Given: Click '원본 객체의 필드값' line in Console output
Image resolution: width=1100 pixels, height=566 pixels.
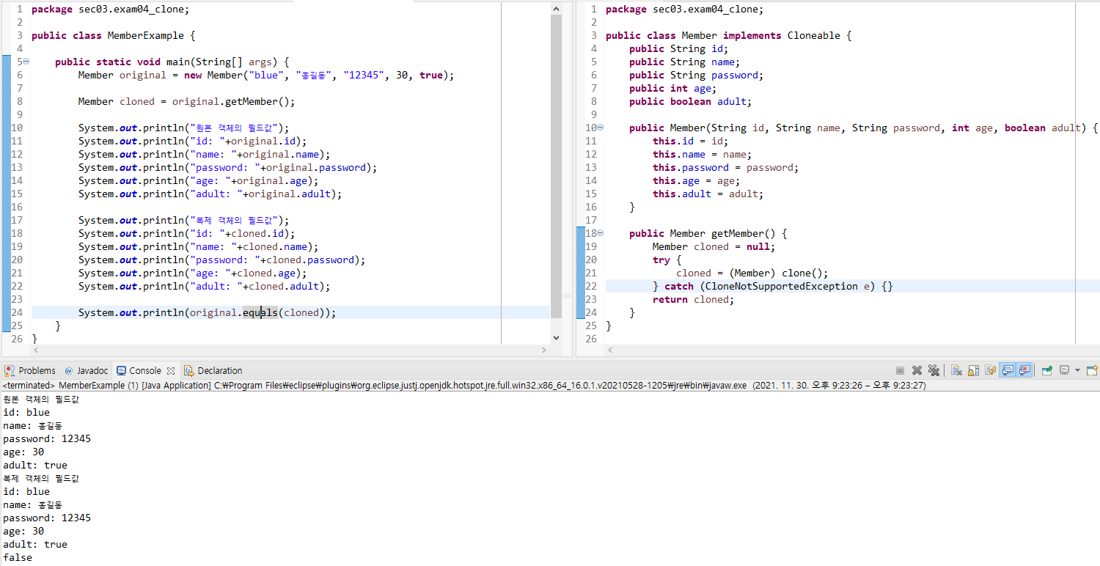Looking at the screenshot, I should pos(41,400).
